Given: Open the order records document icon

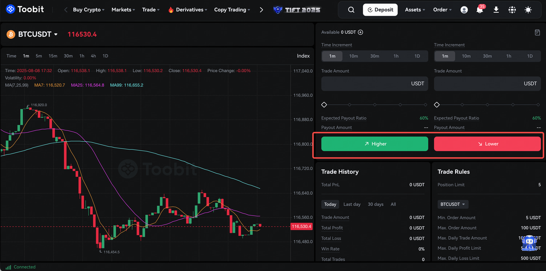Looking at the screenshot, I should click(537, 32).
